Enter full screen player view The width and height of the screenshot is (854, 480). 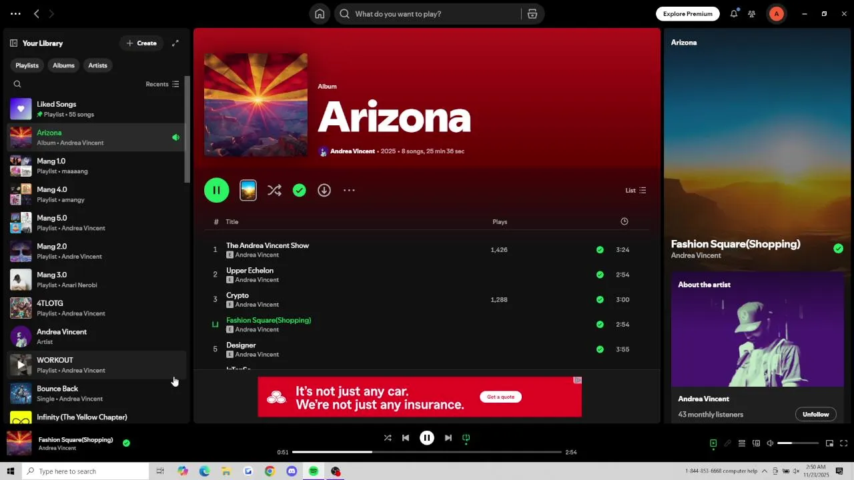[844, 443]
